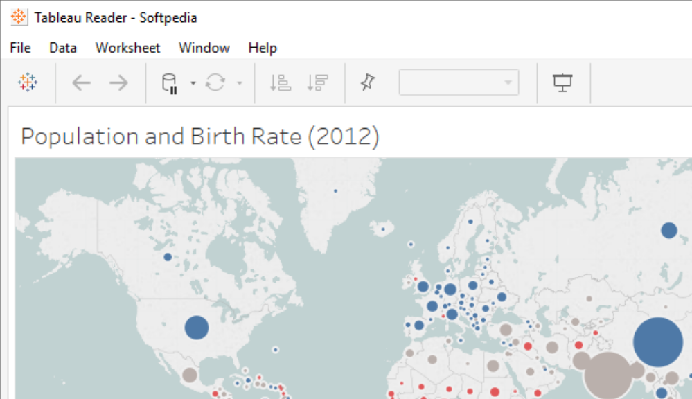Viewport: 692px width, 399px height.
Task: Open the Worksheet menu
Action: point(127,48)
